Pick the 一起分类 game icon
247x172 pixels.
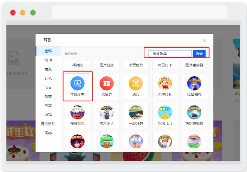pyautogui.click(x=136, y=112)
